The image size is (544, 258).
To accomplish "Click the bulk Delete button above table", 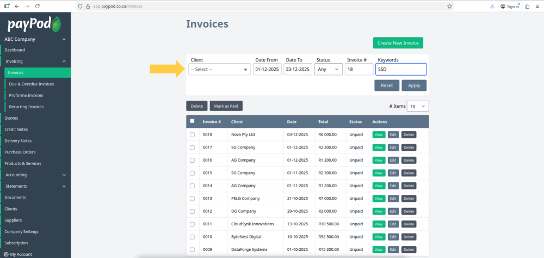I will coord(197,106).
